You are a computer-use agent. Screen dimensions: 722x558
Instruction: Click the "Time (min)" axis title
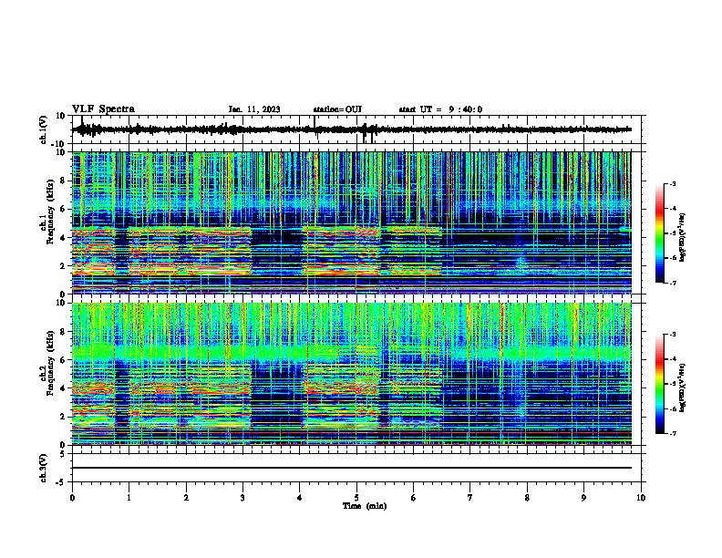(x=365, y=506)
